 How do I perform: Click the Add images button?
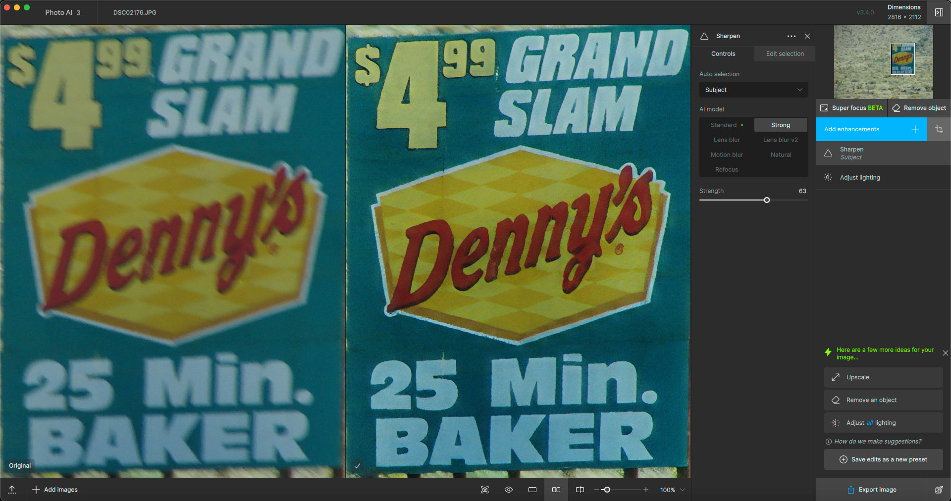pos(55,490)
